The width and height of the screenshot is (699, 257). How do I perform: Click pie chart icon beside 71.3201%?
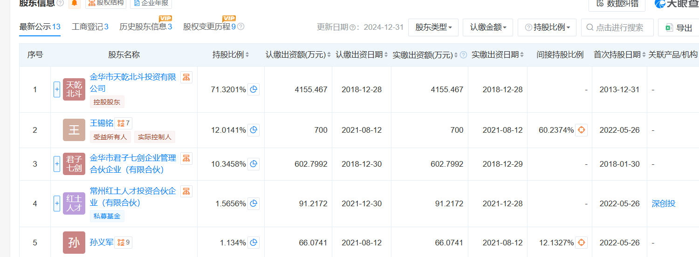click(254, 89)
